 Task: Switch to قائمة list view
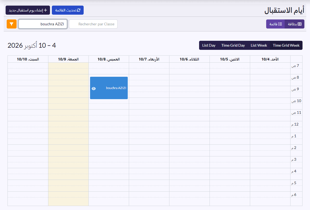(x=276, y=24)
